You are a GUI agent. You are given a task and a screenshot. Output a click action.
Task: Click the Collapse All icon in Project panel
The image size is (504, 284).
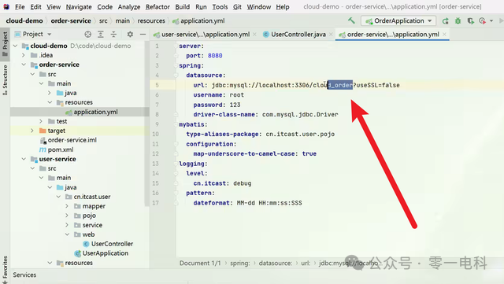pyautogui.click(x=113, y=34)
